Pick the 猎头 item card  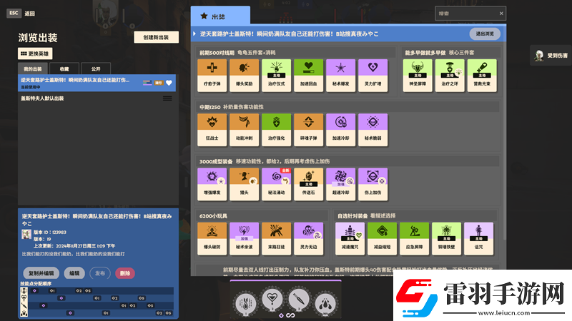pos(244,184)
